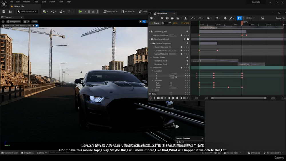The width and height of the screenshot is (286, 161).
Task: Collapse the CameraComponent track
Action: (x=151, y=43)
